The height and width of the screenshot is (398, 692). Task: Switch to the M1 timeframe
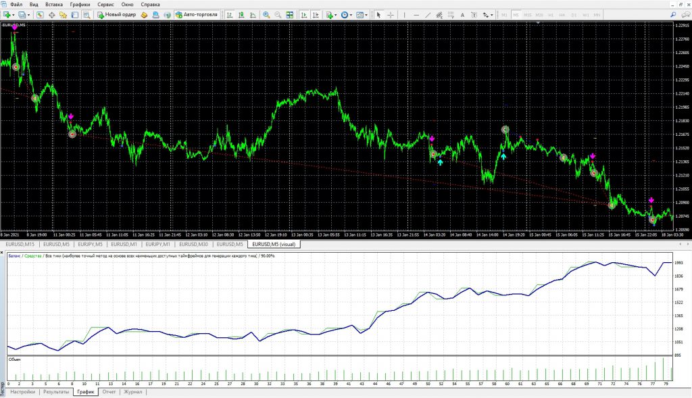[504, 14]
